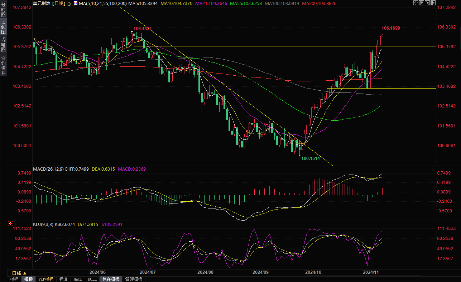Click the rightmost top-right chart export icon
The height and width of the screenshot is (282, 461).
click(433, 3)
